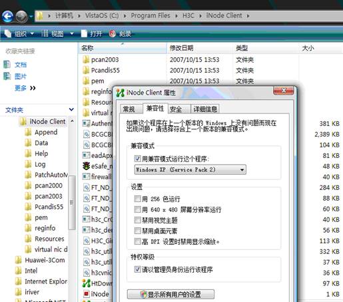Toggle 请以管理员身份运行该程序 checkbox

(x=137, y=269)
